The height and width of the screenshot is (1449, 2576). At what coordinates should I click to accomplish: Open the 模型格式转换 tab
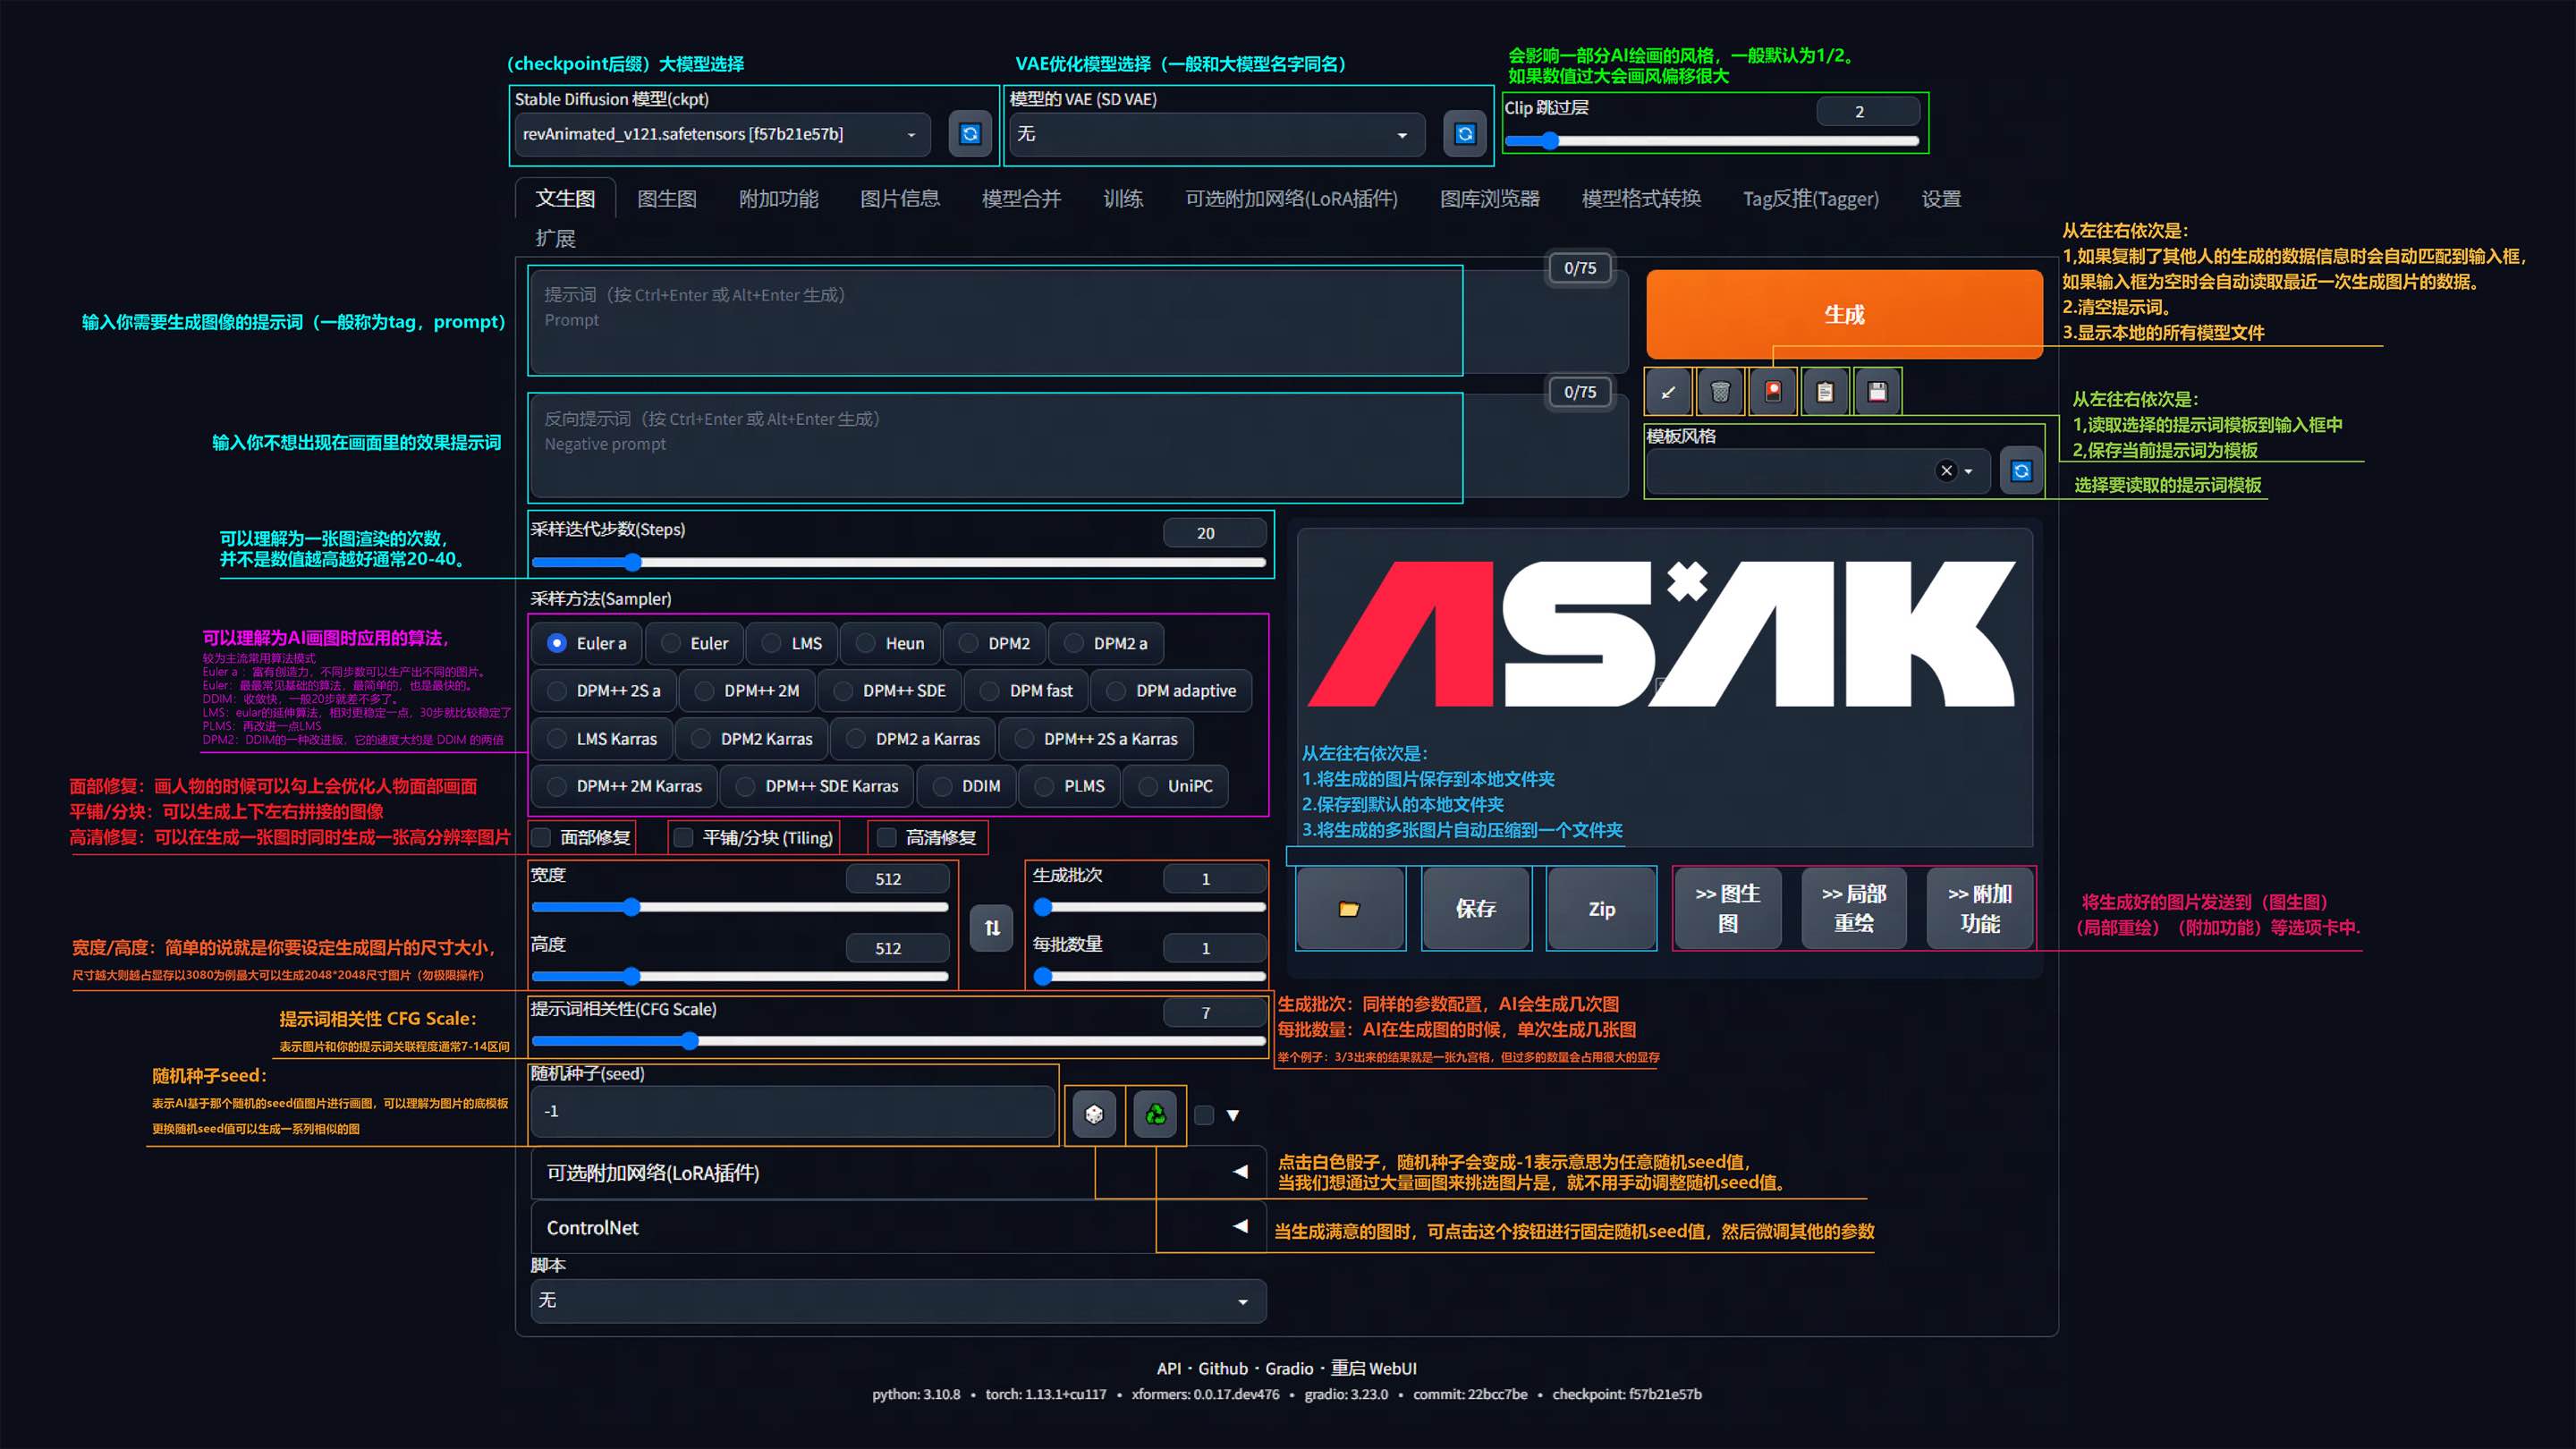click(x=1641, y=199)
